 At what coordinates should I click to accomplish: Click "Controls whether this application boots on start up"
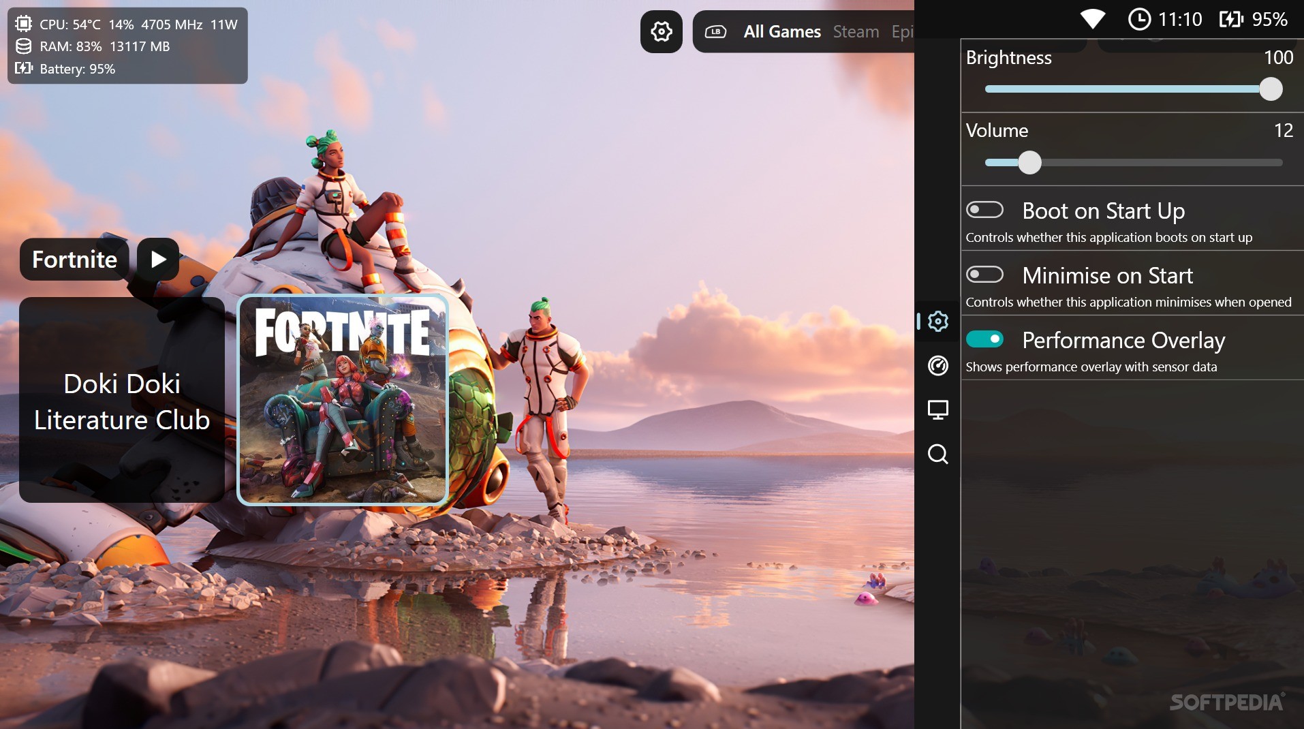tap(1108, 237)
